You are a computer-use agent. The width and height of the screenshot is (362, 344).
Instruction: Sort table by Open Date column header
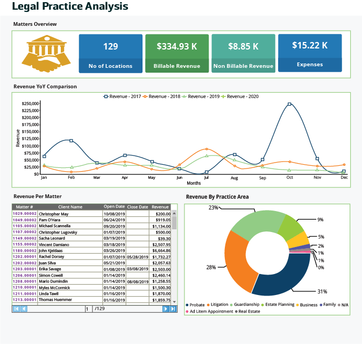(x=114, y=207)
